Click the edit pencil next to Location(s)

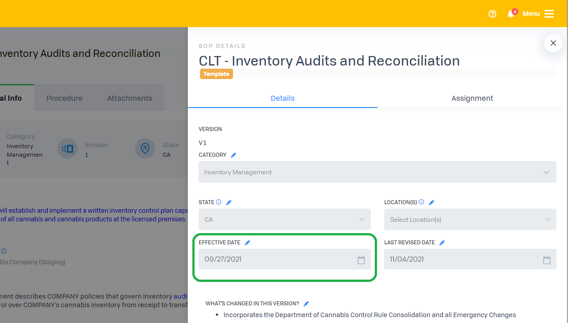point(431,202)
